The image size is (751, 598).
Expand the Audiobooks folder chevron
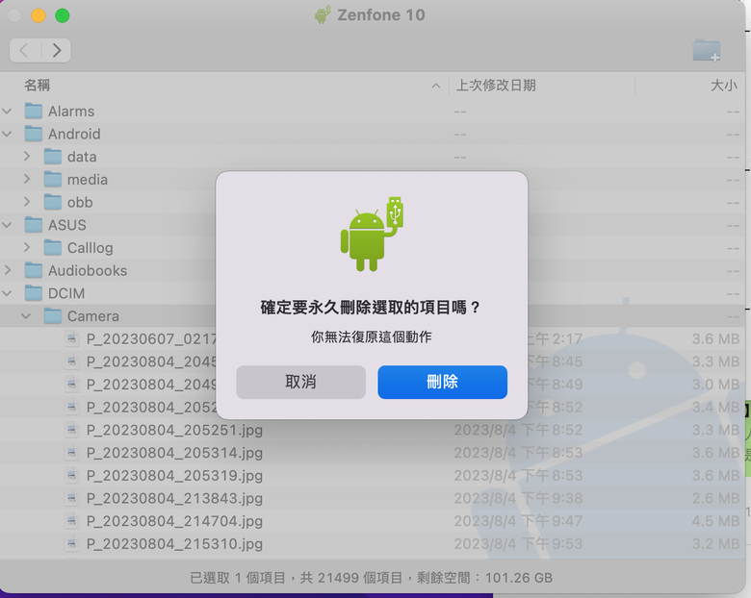coord(7,270)
